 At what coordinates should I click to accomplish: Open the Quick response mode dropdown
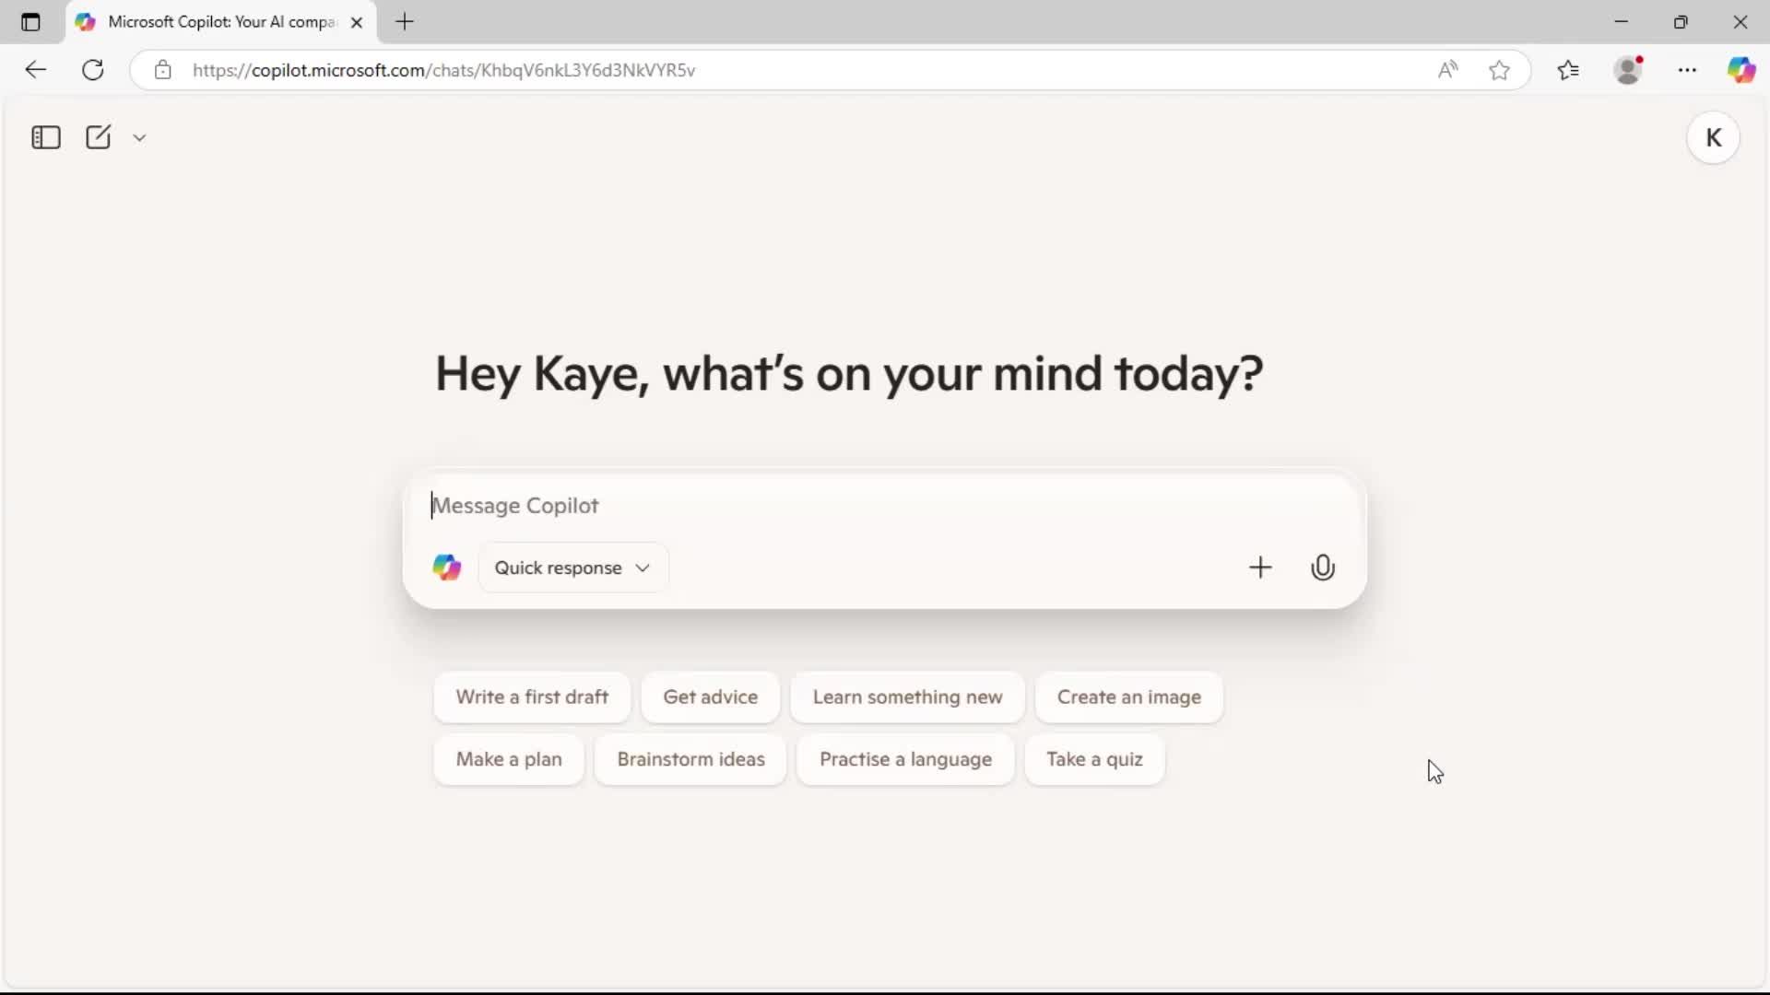[572, 568]
